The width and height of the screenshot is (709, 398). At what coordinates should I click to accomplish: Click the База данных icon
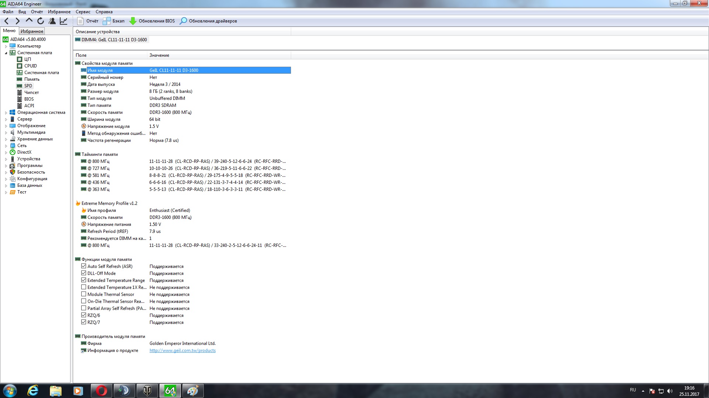(x=13, y=185)
